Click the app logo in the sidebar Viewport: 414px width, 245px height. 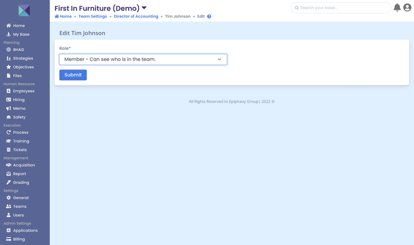(24, 10)
